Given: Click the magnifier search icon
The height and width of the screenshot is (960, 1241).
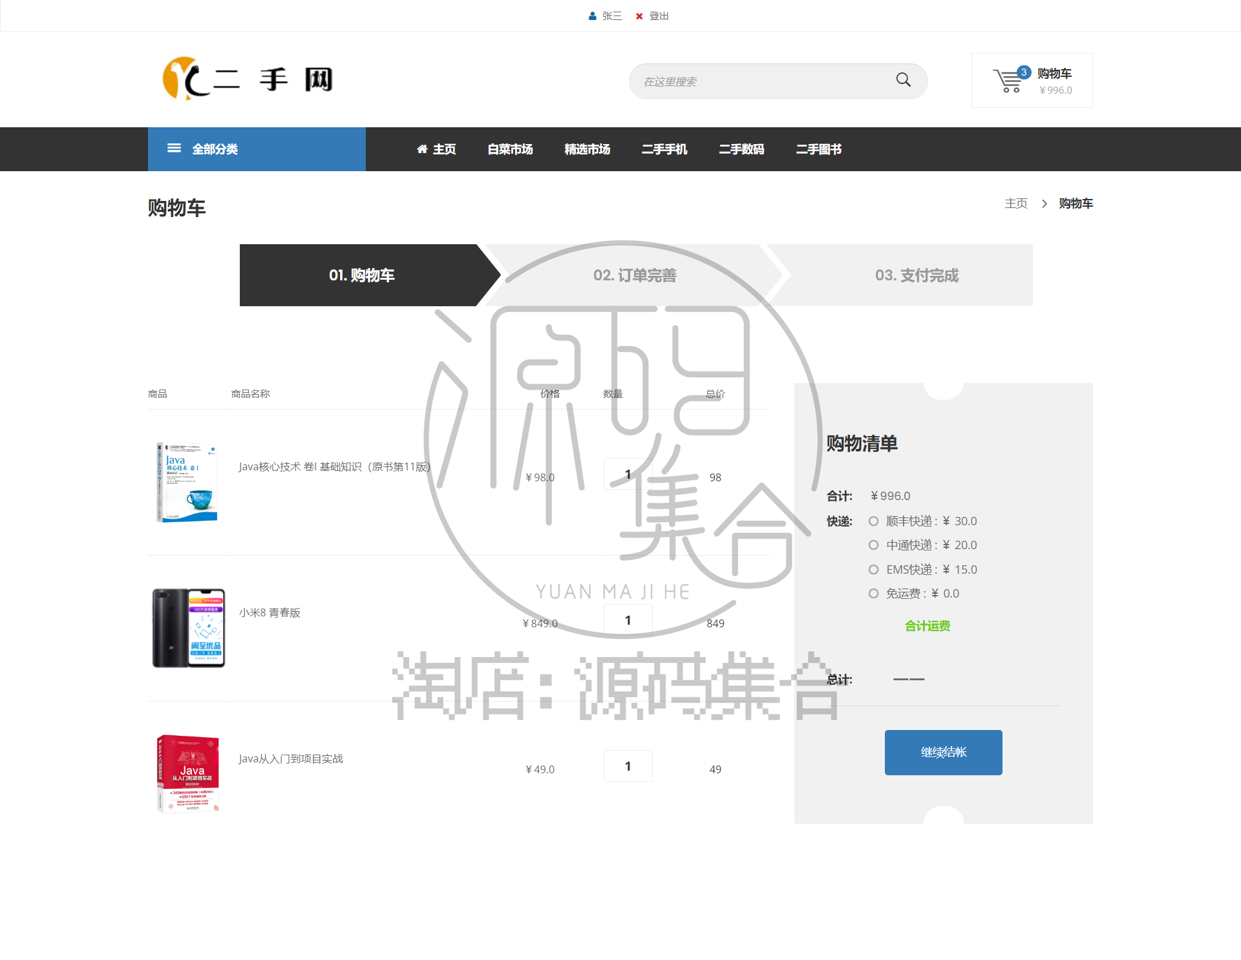Looking at the screenshot, I should click(x=903, y=80).
